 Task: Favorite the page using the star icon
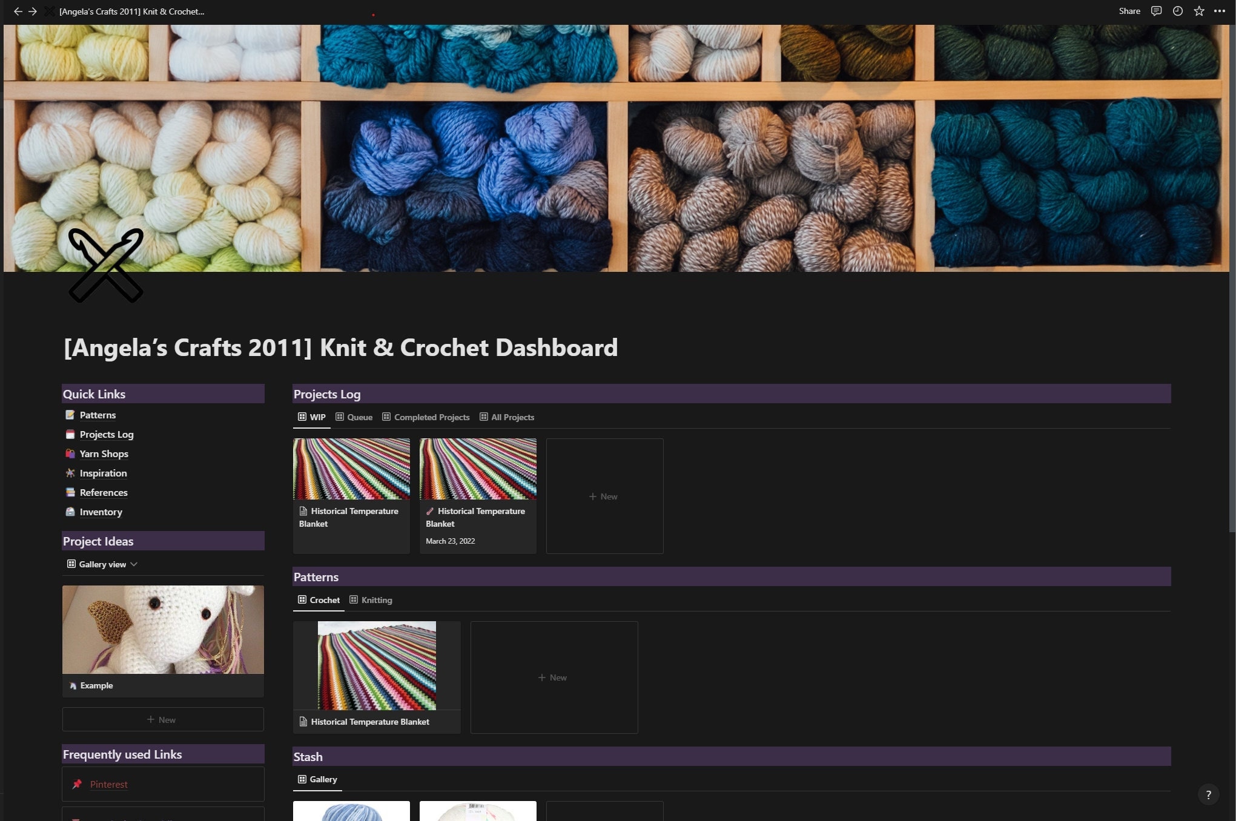point(1198,11)
